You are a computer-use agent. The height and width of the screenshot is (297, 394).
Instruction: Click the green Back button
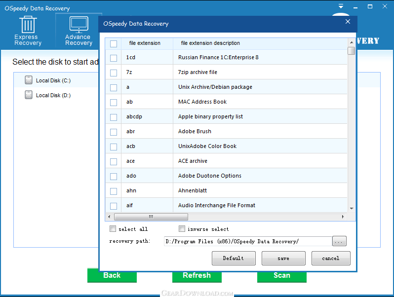[112, 277]
